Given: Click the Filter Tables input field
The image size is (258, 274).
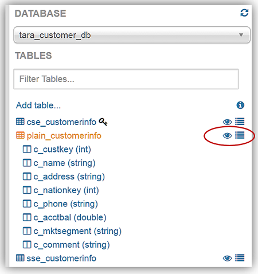Looking at the screenshot, I should 126,79.
